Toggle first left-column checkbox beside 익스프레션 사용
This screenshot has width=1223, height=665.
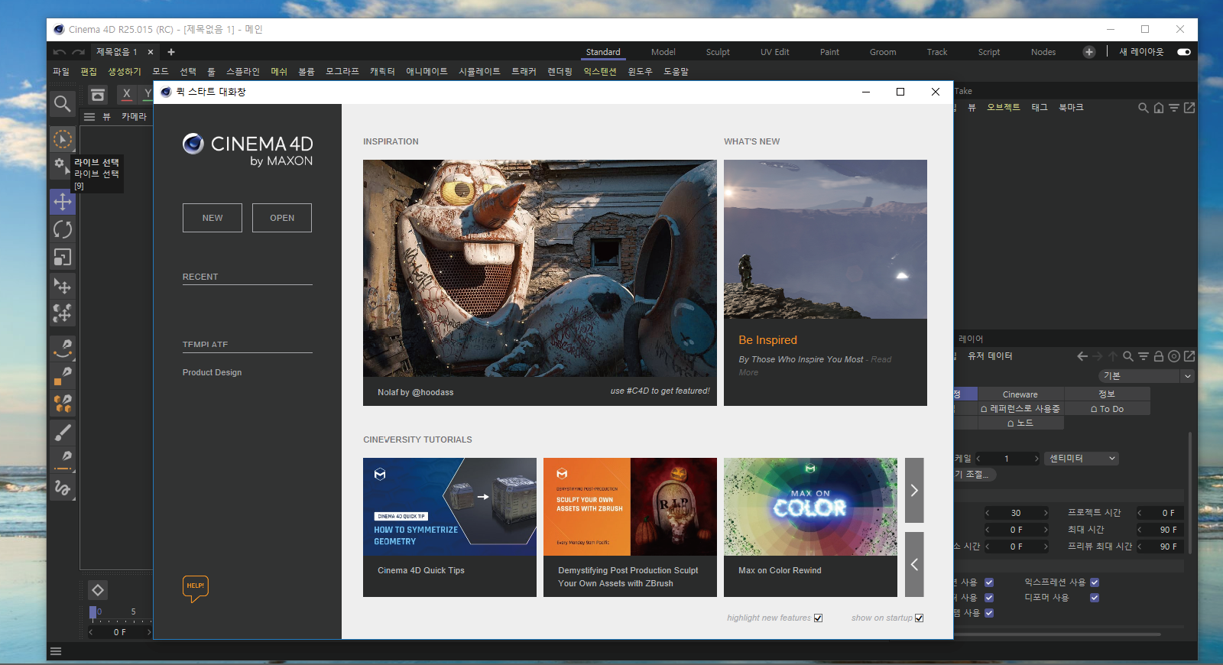click(x=989, y=582)
